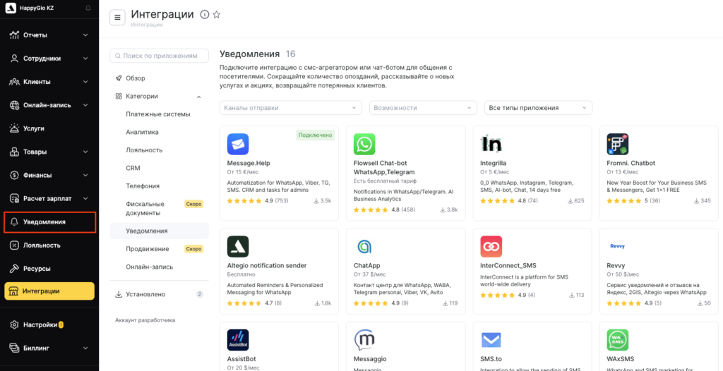This screenshot has width=723, height=371.
Task: Open the InterConnect_SMS app icon
Action: point(491,246)
